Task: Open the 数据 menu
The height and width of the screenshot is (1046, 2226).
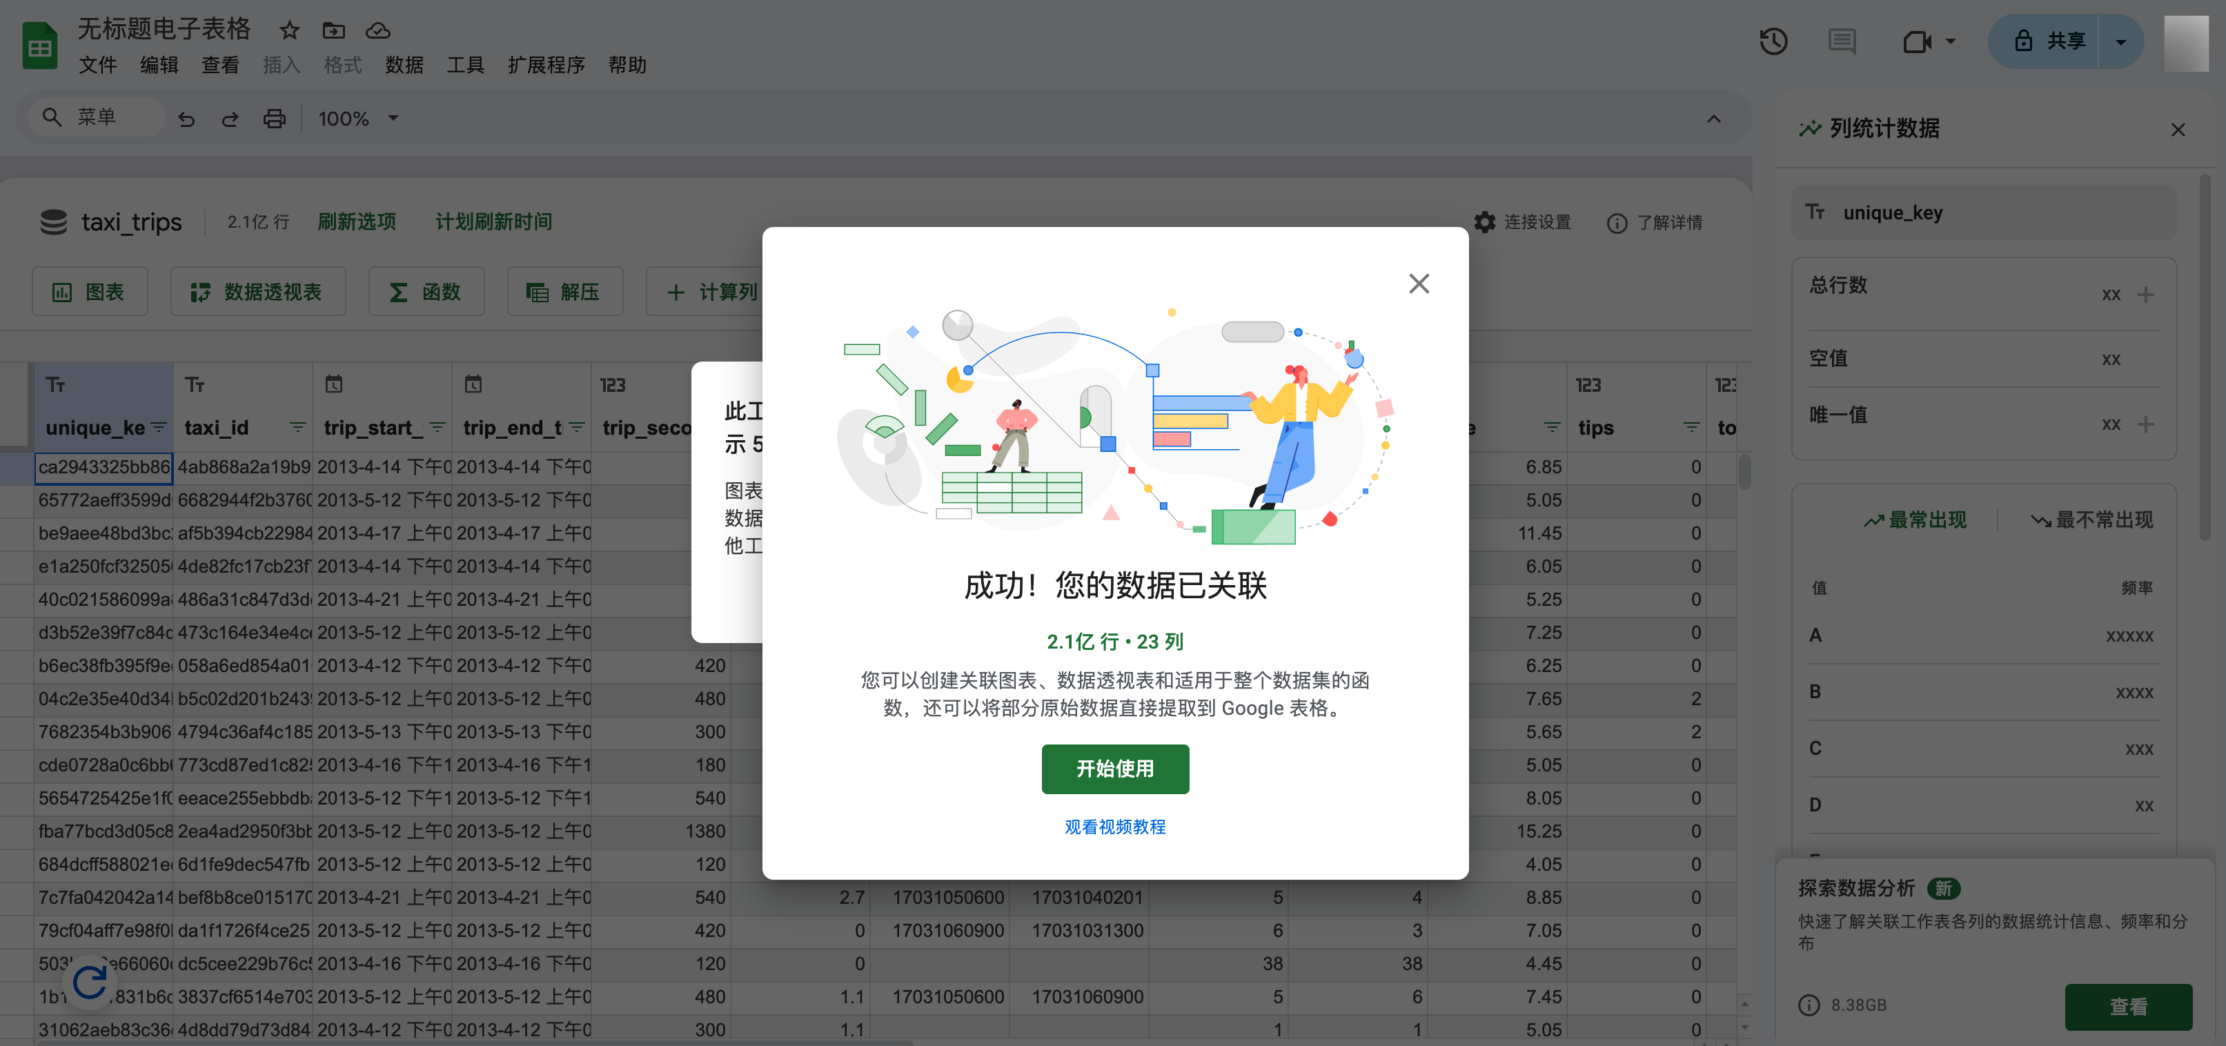Action: point(404,66)
